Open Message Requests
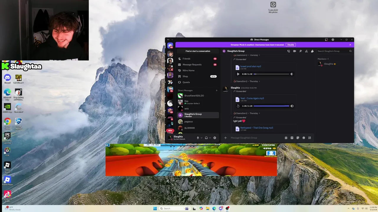Screen dimensions: 378x212 pos(197,64)
